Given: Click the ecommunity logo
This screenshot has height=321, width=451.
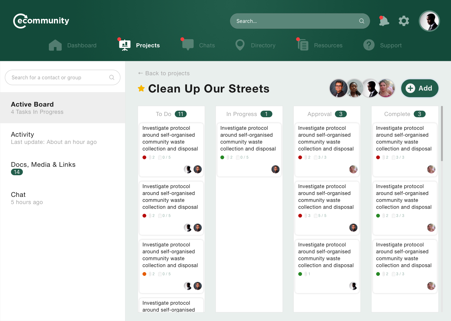Looking at the screenshot, I should tap(41, 21).
